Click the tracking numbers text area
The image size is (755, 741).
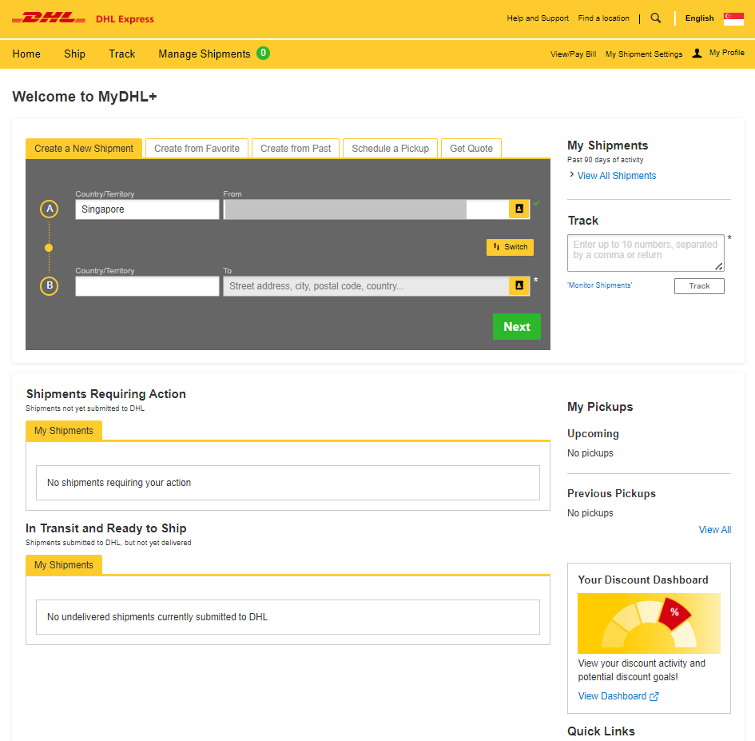coord(646,253)
